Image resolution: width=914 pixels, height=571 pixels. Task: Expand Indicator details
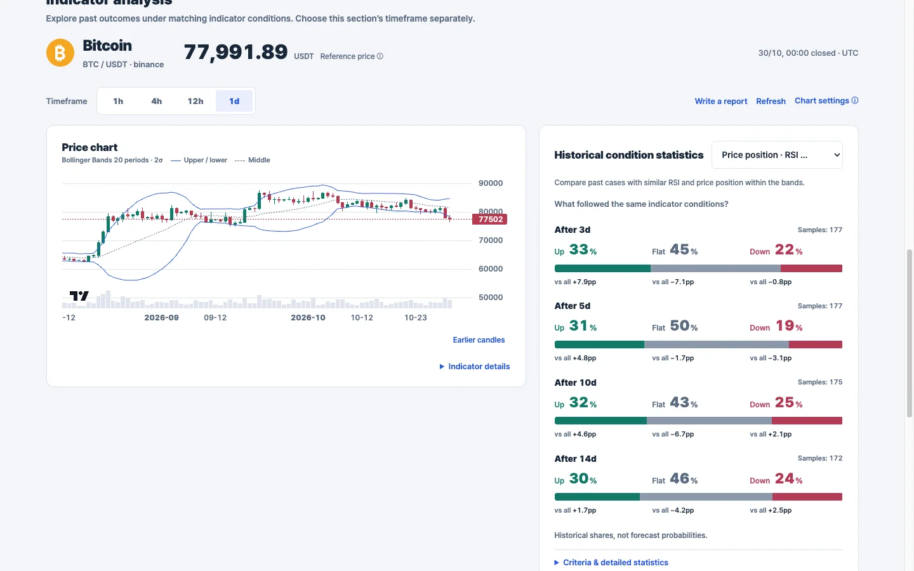click(x=475, y=367)
